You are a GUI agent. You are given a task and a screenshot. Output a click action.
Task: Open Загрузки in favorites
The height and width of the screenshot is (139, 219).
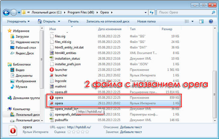[22, 37]
